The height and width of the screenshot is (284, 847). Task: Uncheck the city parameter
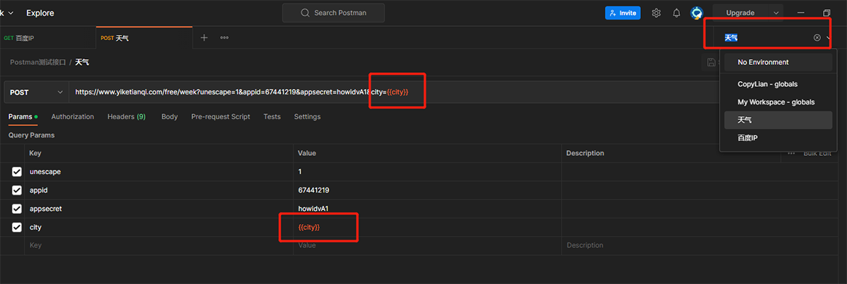click(x=17, y=227)
